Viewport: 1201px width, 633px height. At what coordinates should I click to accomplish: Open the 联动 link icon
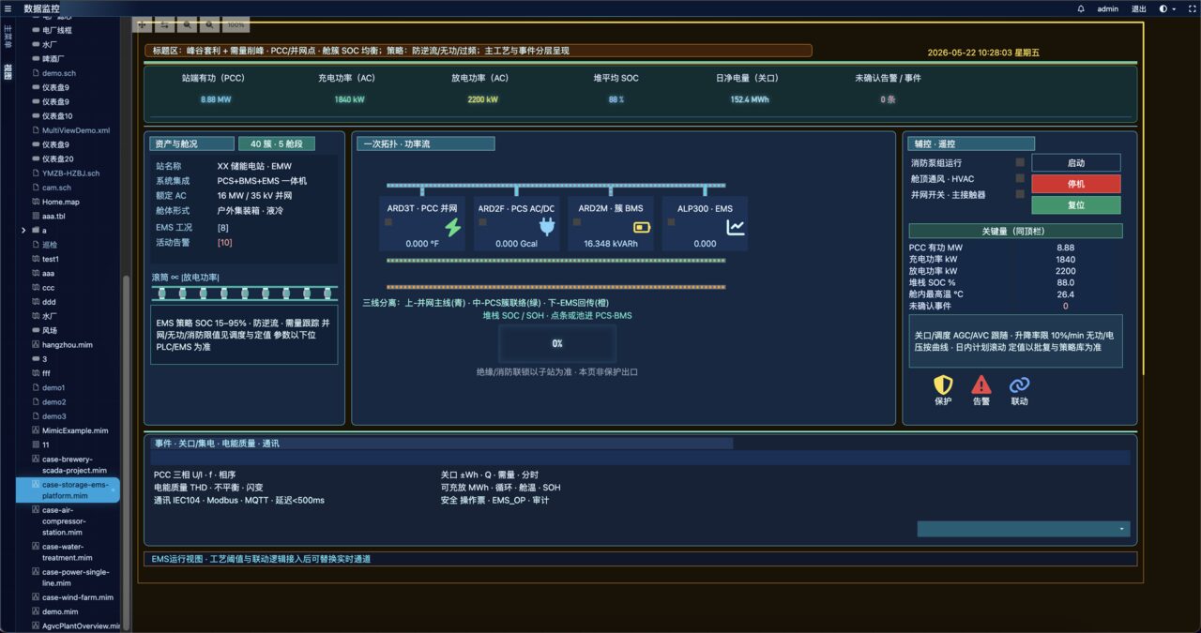1019,384
